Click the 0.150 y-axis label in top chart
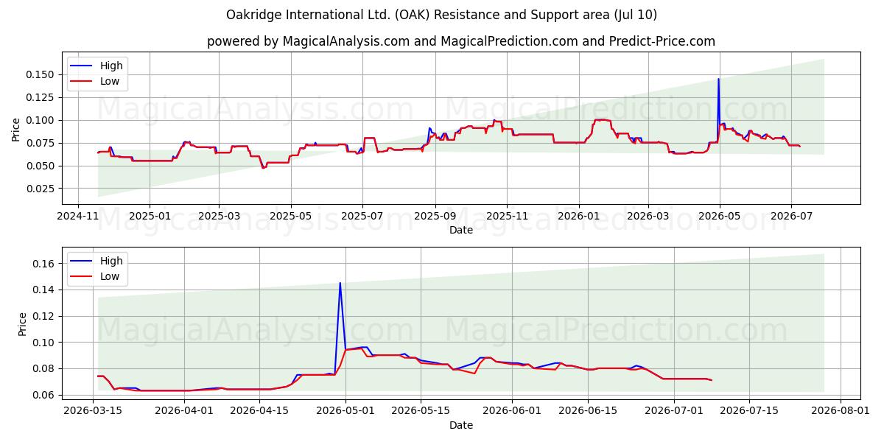884x442 pixels. pos(41,74)
